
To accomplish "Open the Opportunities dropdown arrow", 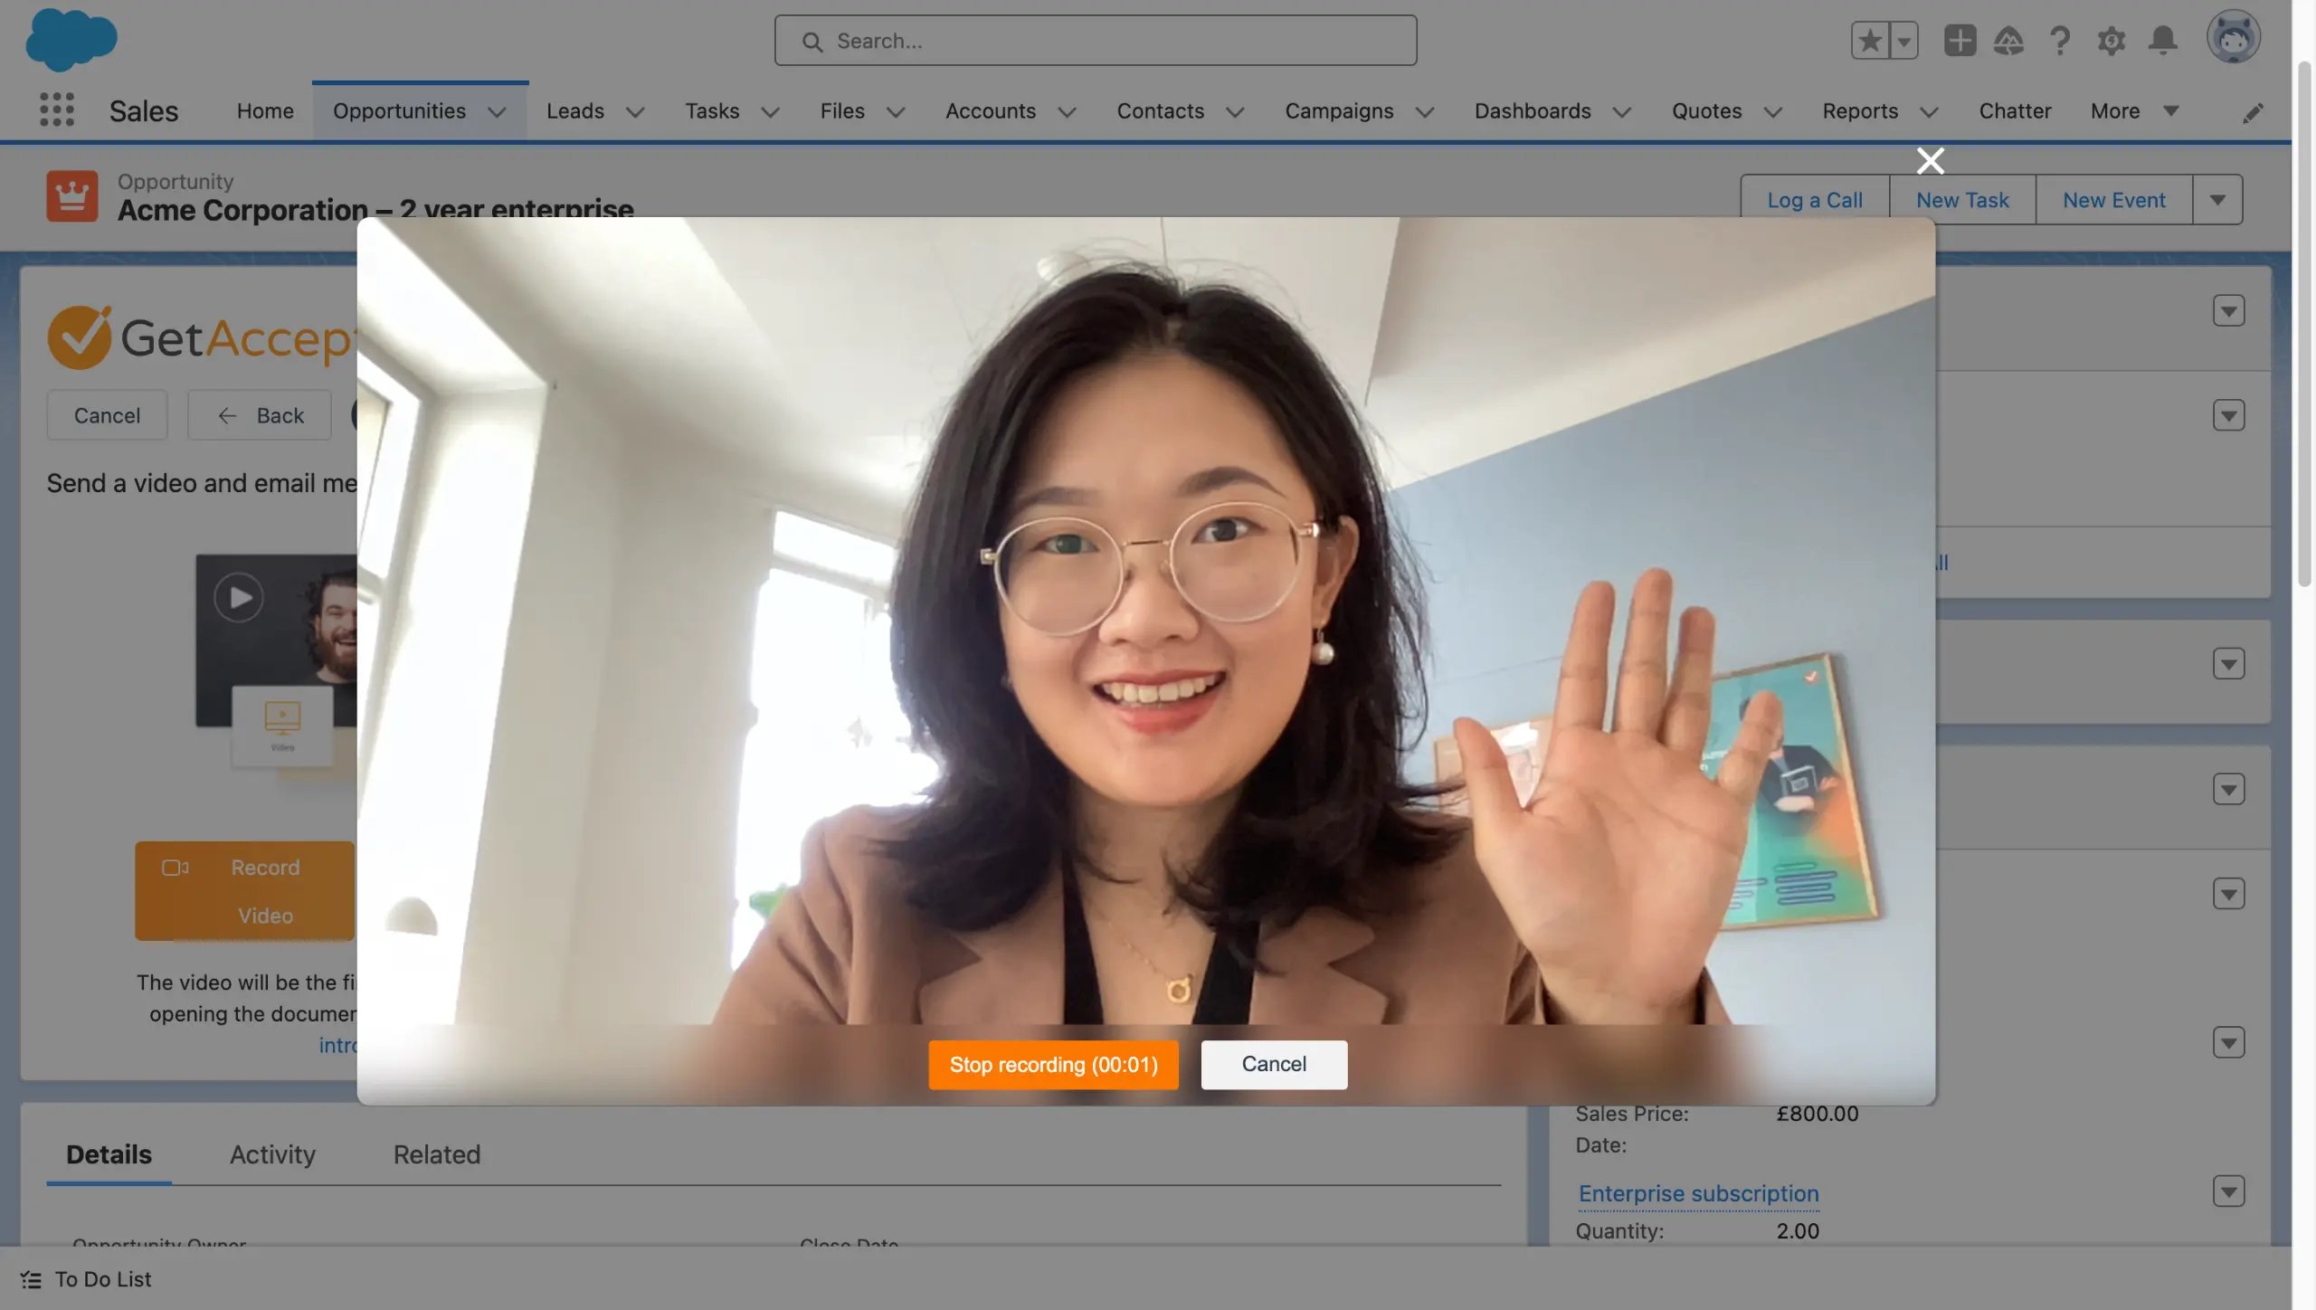I will (x=498, y=112).
